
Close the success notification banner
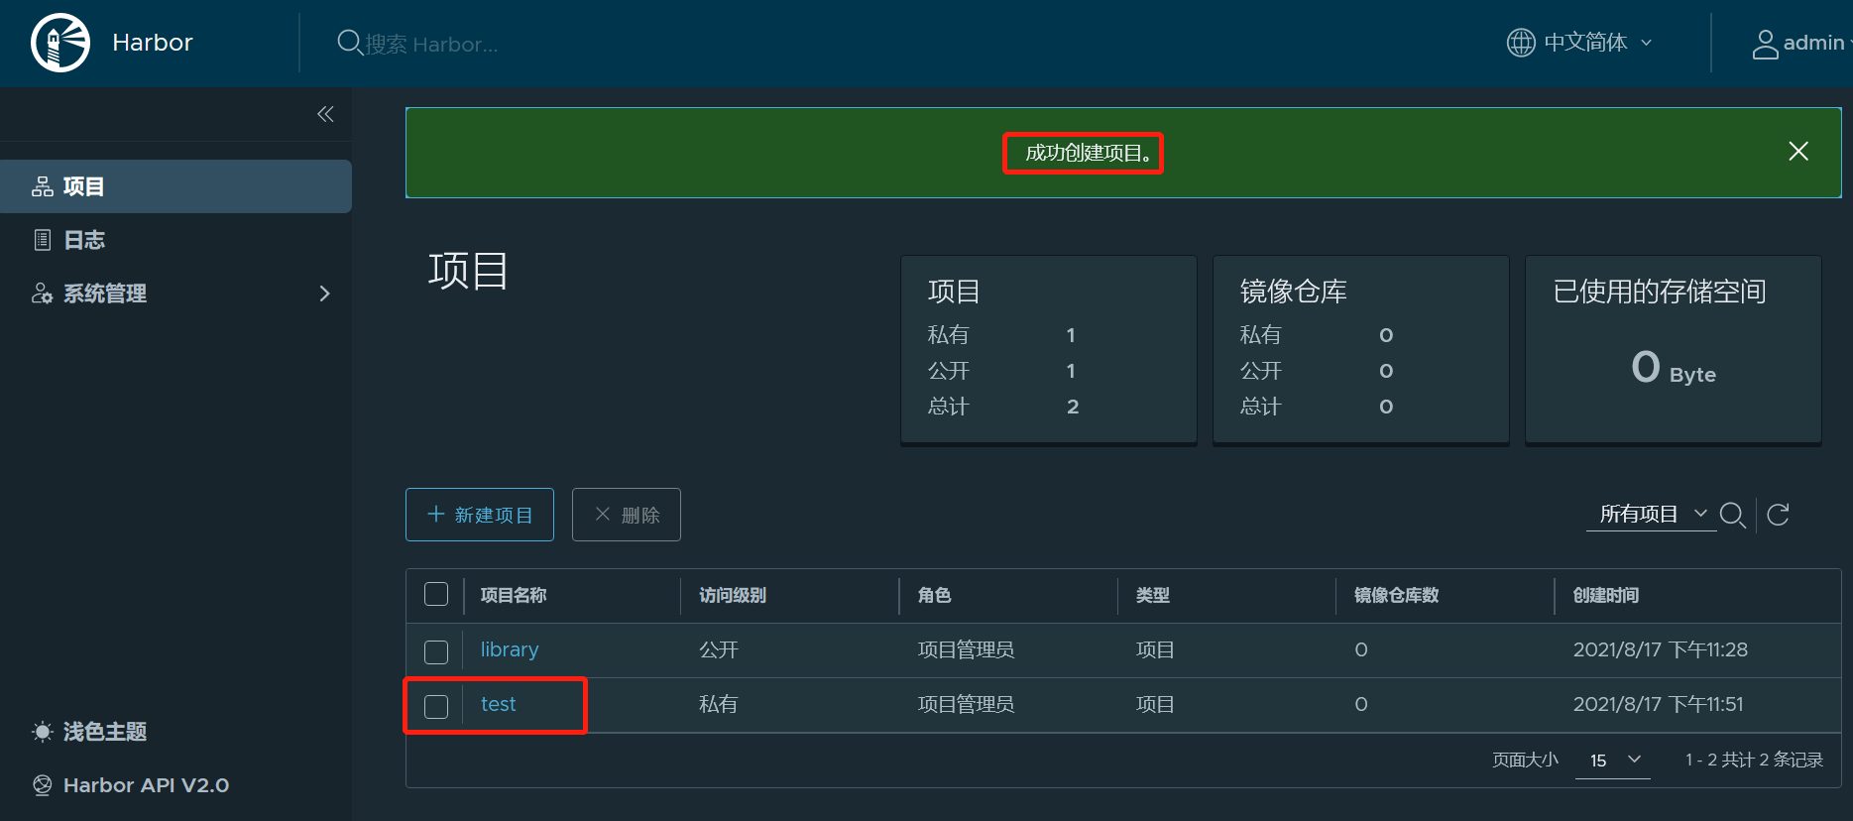point(1798,151)
